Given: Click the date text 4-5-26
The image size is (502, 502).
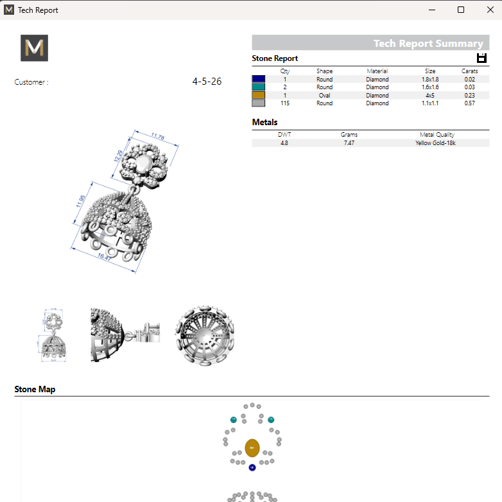Looking at the screenshot, I should point(207,82).
